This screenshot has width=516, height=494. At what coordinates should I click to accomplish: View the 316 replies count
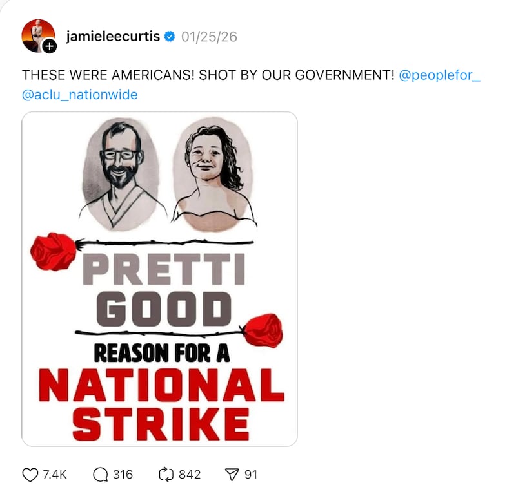click(x=123, y=475)
